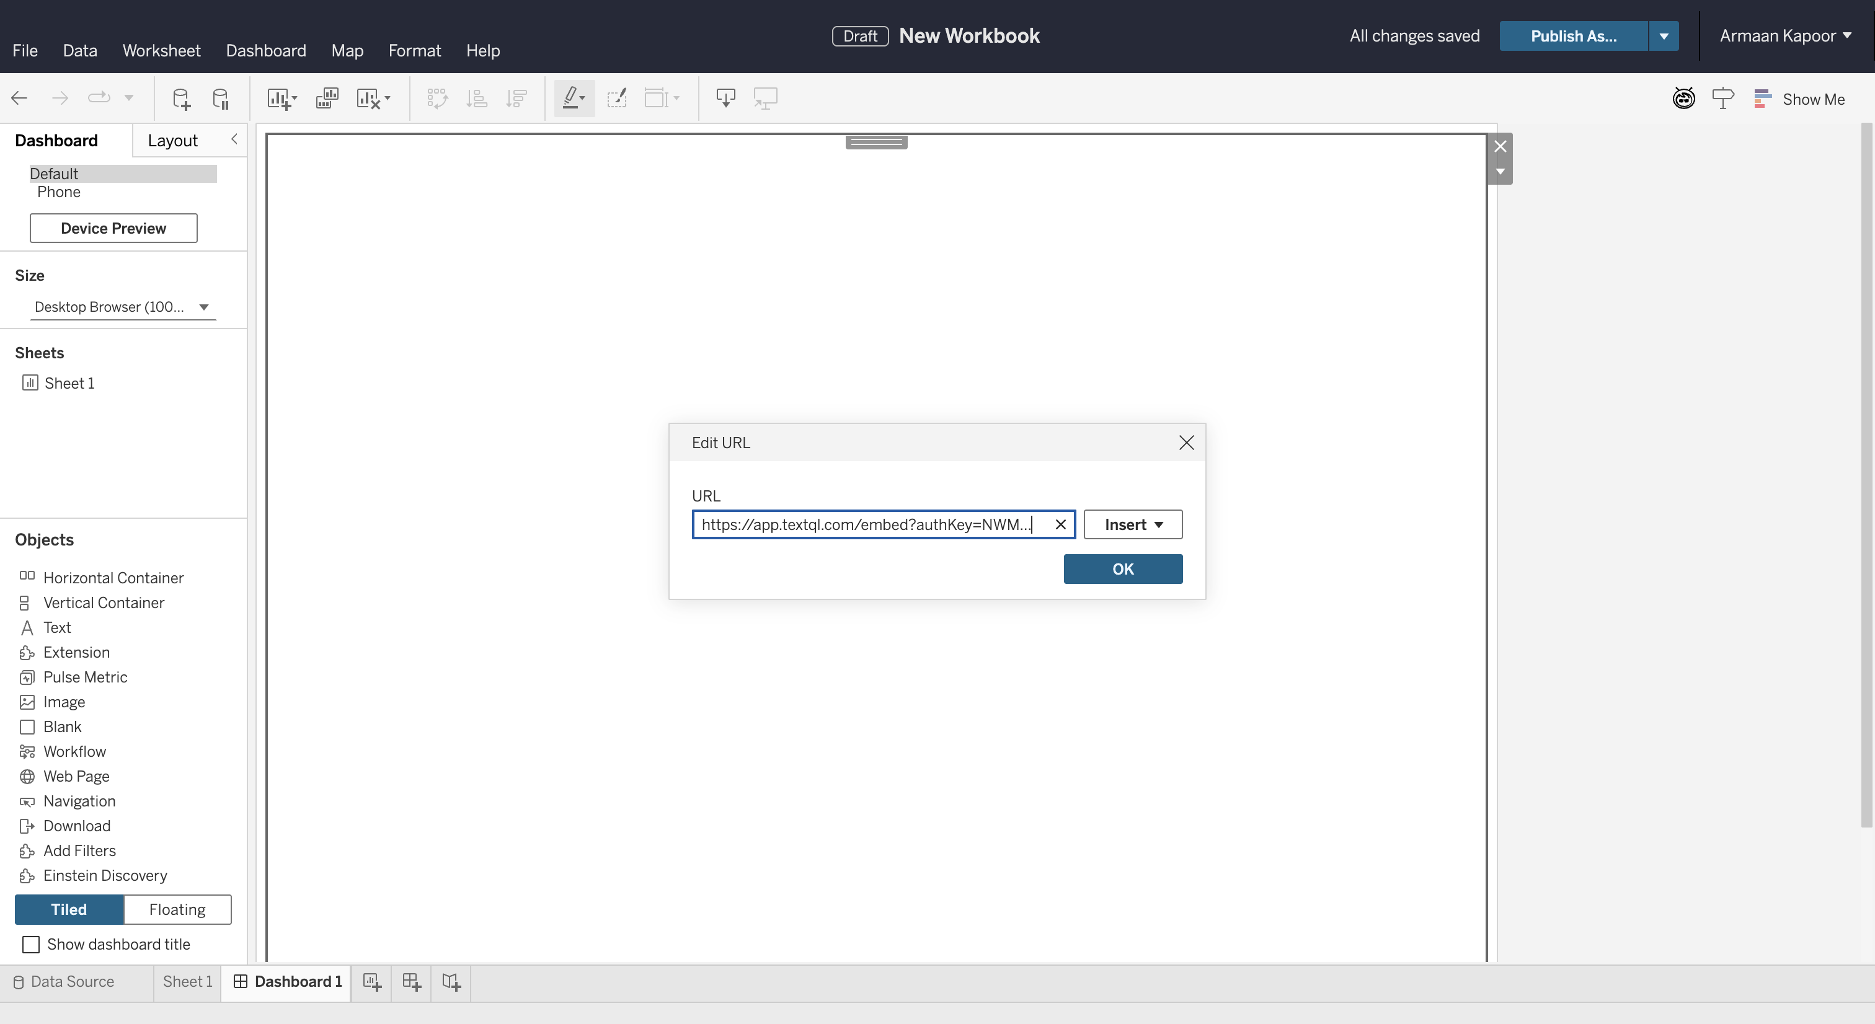Image resolution: width=1875 pixels, height=1024 pixels.
Task: Add a new worksheet from the bottom bar
Action: 372,982
